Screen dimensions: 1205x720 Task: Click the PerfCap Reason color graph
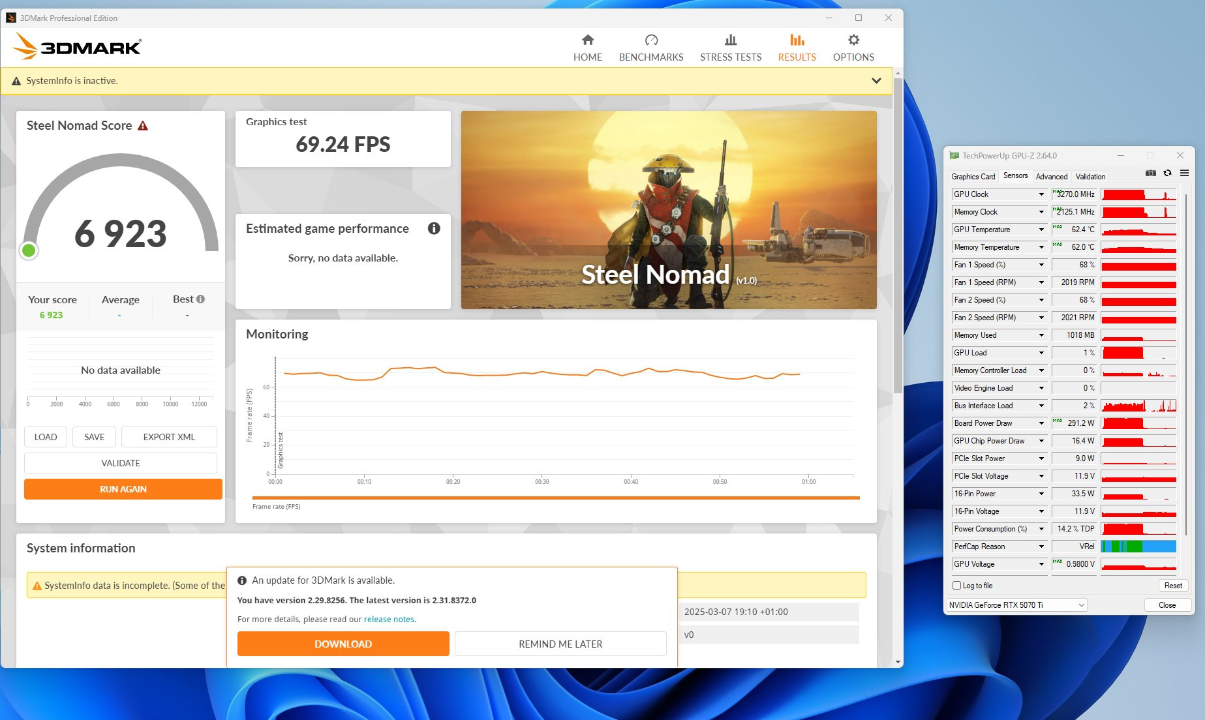click(1138, 547)
